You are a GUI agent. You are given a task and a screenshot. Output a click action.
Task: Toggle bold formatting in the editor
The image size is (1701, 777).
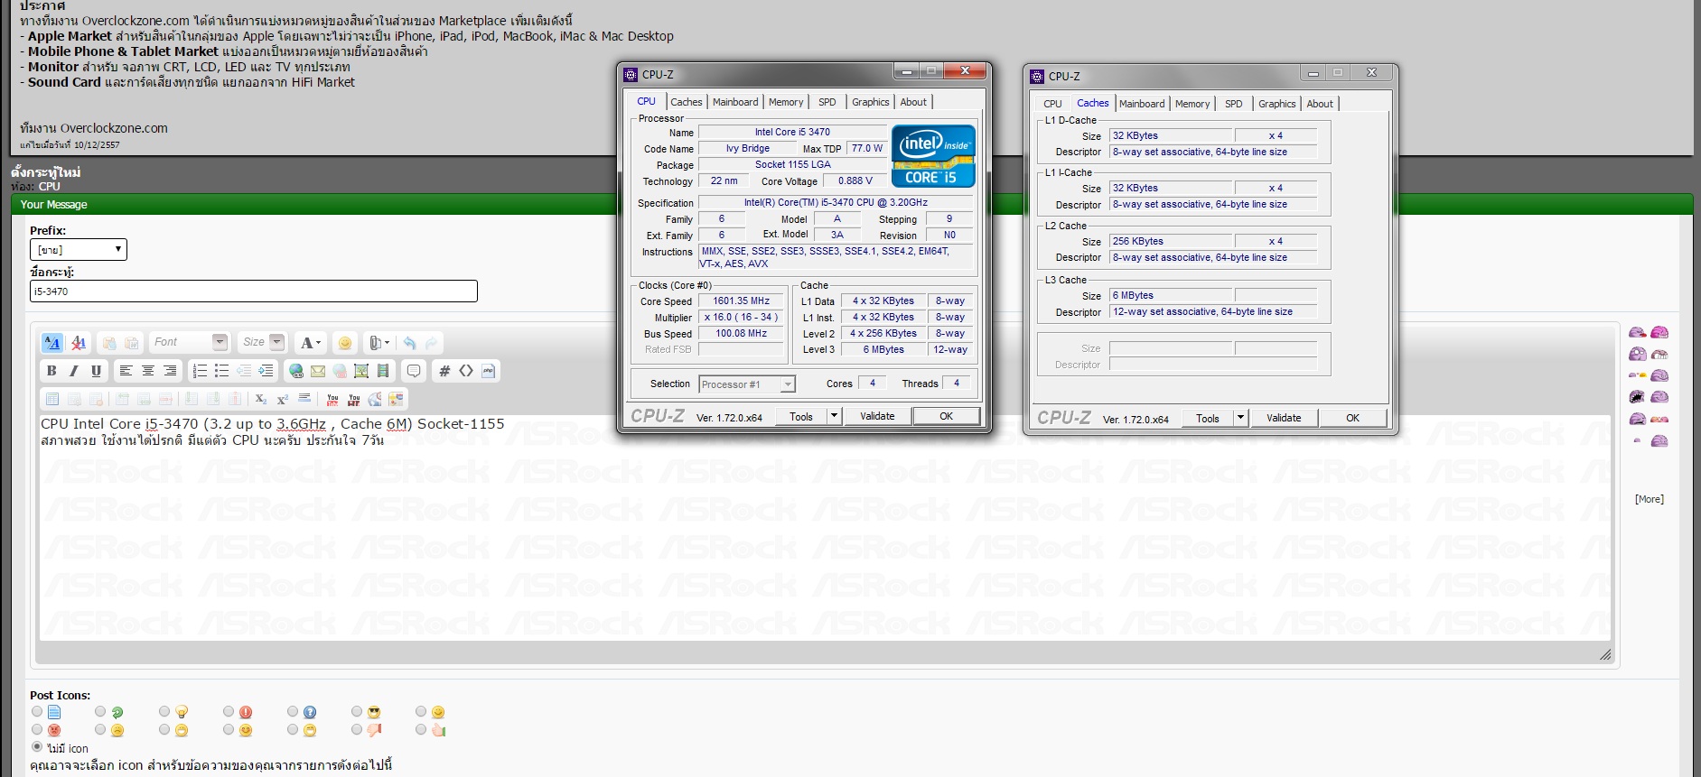pyautogui.click(x=51, y=371)
